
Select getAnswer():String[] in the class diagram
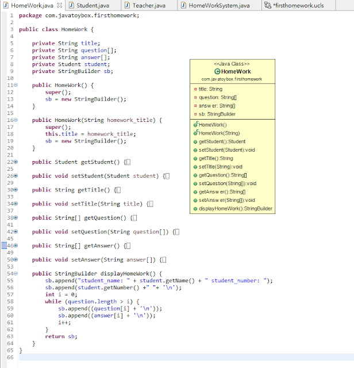click(222, 192)
